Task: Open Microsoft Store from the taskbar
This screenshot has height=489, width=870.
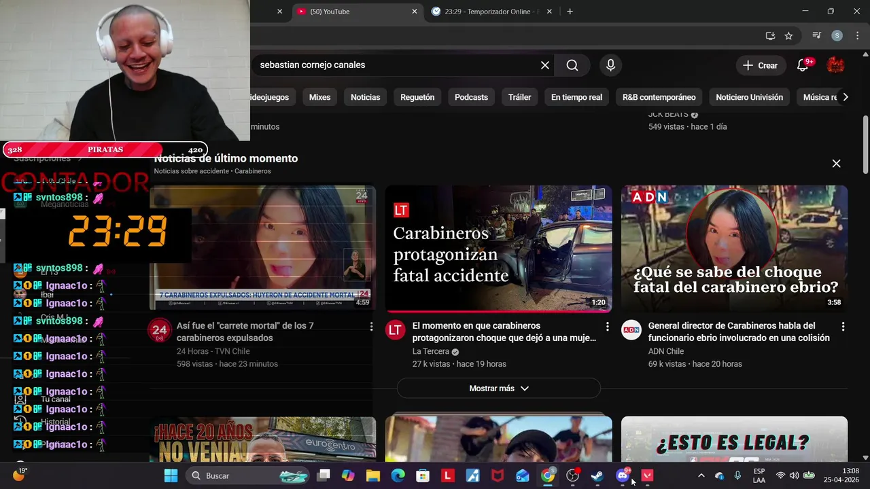Action: click(423, 475)
